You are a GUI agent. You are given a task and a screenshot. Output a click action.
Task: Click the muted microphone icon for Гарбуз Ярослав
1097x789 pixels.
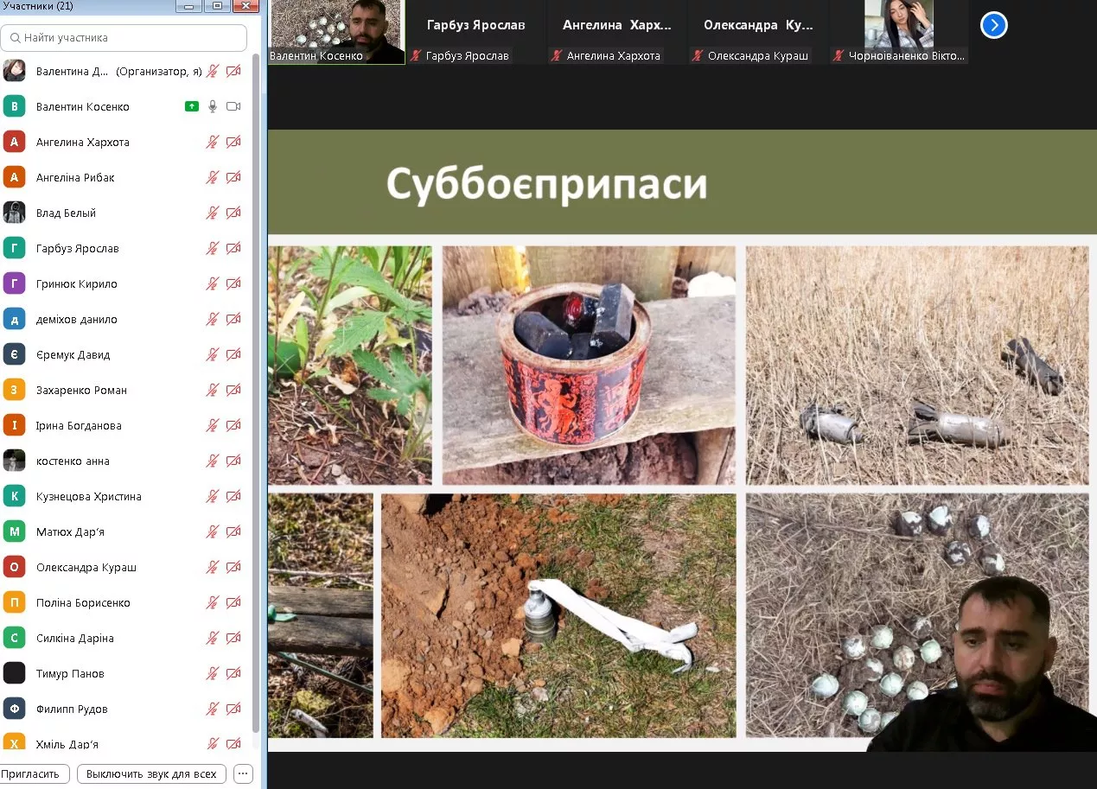pyautogui.click(x=213, y=248)
